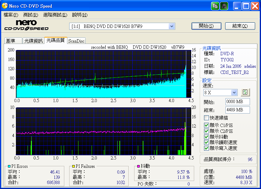This screenshot has width=261, height=189.
Task: Open the 檔案(F) menu
Action: pos(11,15)
